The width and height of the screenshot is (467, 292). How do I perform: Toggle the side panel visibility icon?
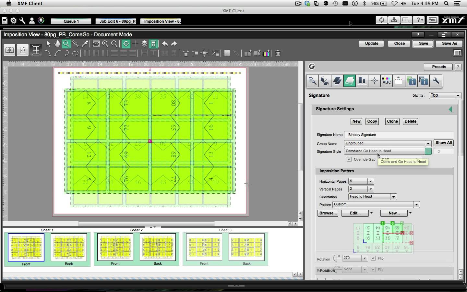[458, 53]
